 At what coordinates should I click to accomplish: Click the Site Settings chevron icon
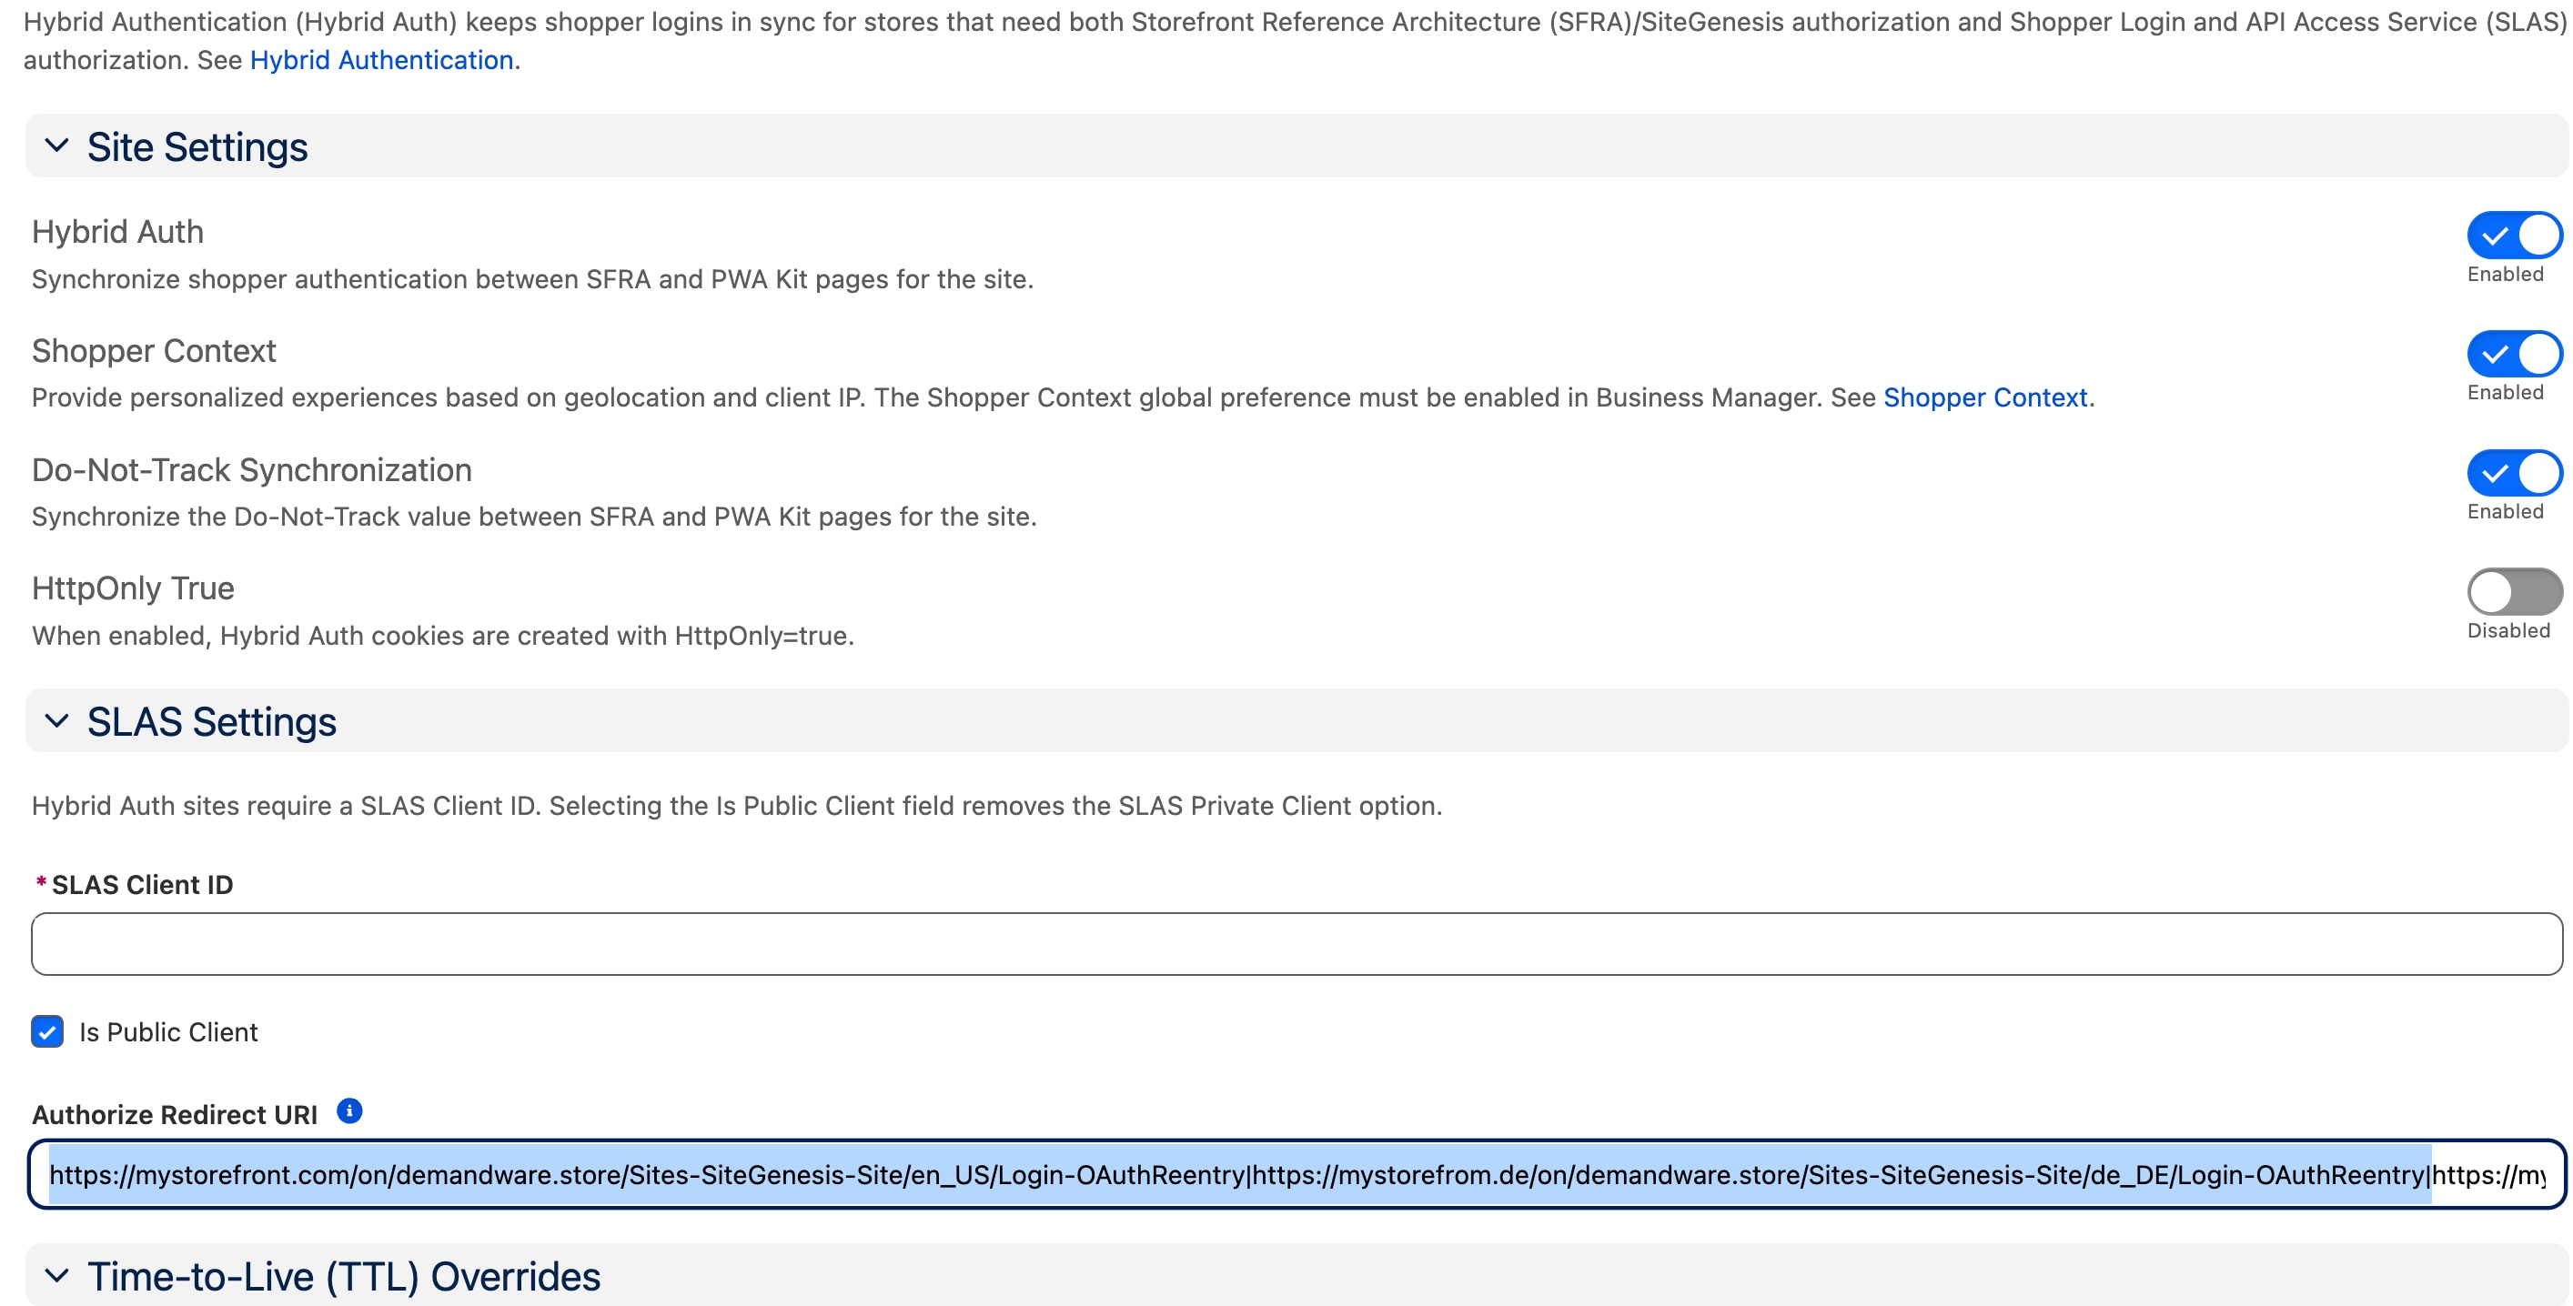point(57,146)
